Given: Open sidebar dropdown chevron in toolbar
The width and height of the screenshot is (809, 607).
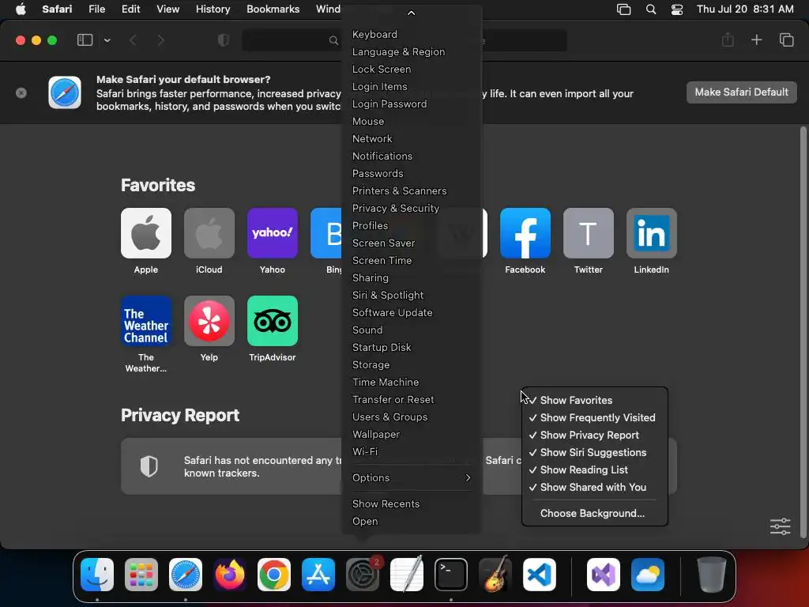Looking at the screenshot, I should pyautogui.click(x=107, y=40).
